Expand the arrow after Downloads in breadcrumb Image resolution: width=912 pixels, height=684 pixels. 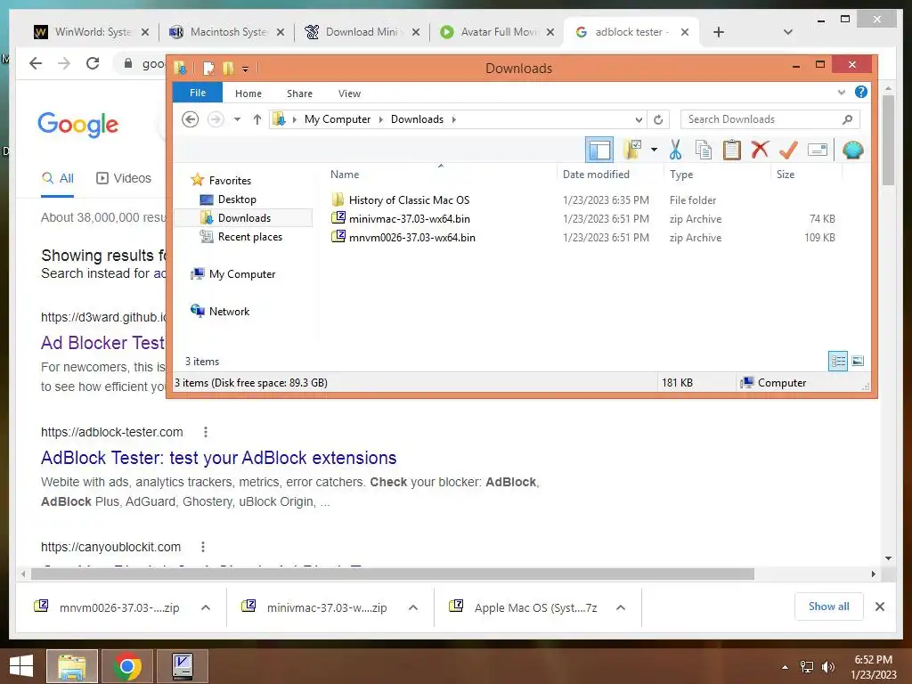(x=454, y=120)
